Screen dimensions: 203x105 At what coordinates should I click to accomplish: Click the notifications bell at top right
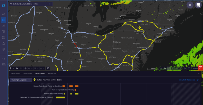(x=190, y=5)
